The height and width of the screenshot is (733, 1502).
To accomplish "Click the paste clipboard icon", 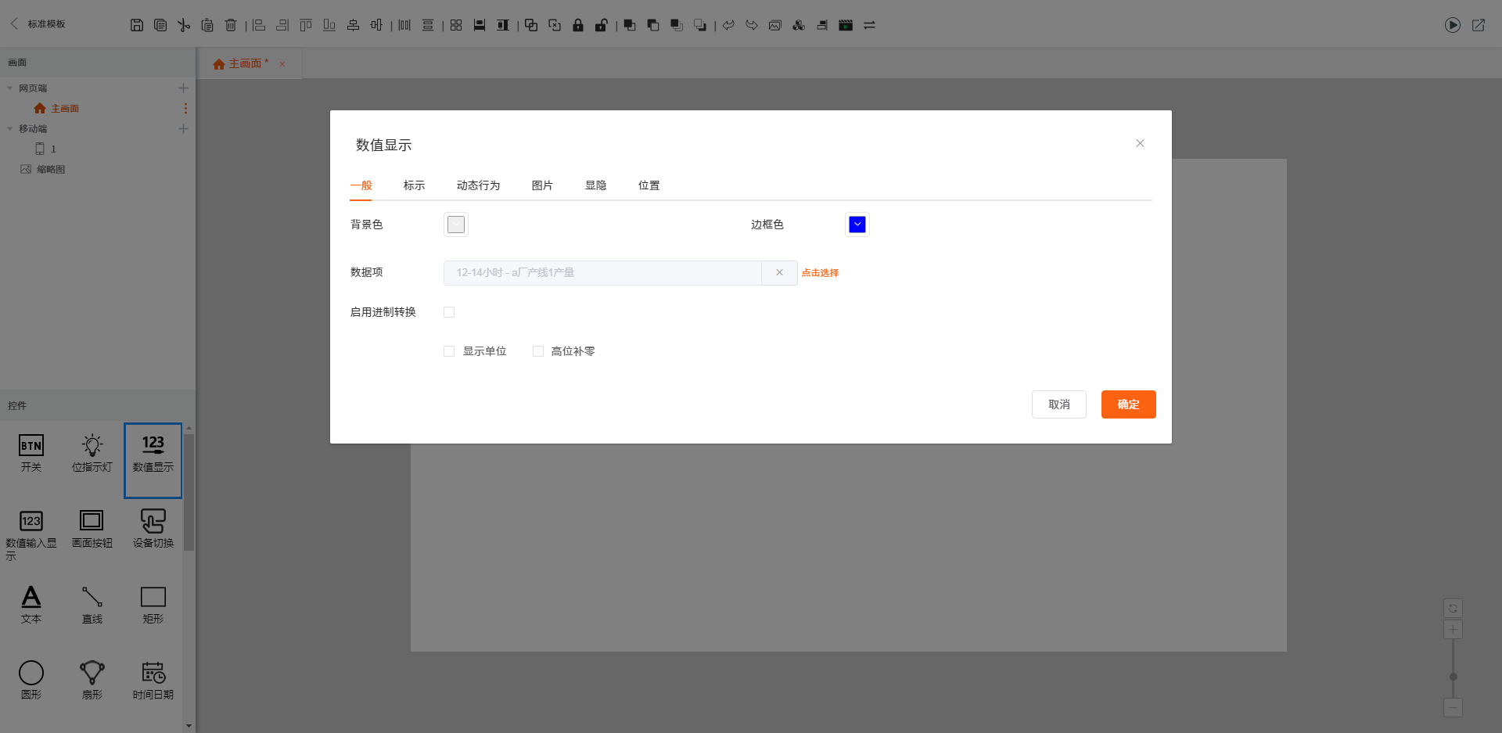I will click(x=207, y=25).
